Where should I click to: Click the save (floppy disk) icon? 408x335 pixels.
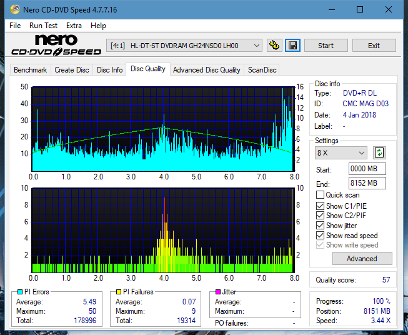292,46
